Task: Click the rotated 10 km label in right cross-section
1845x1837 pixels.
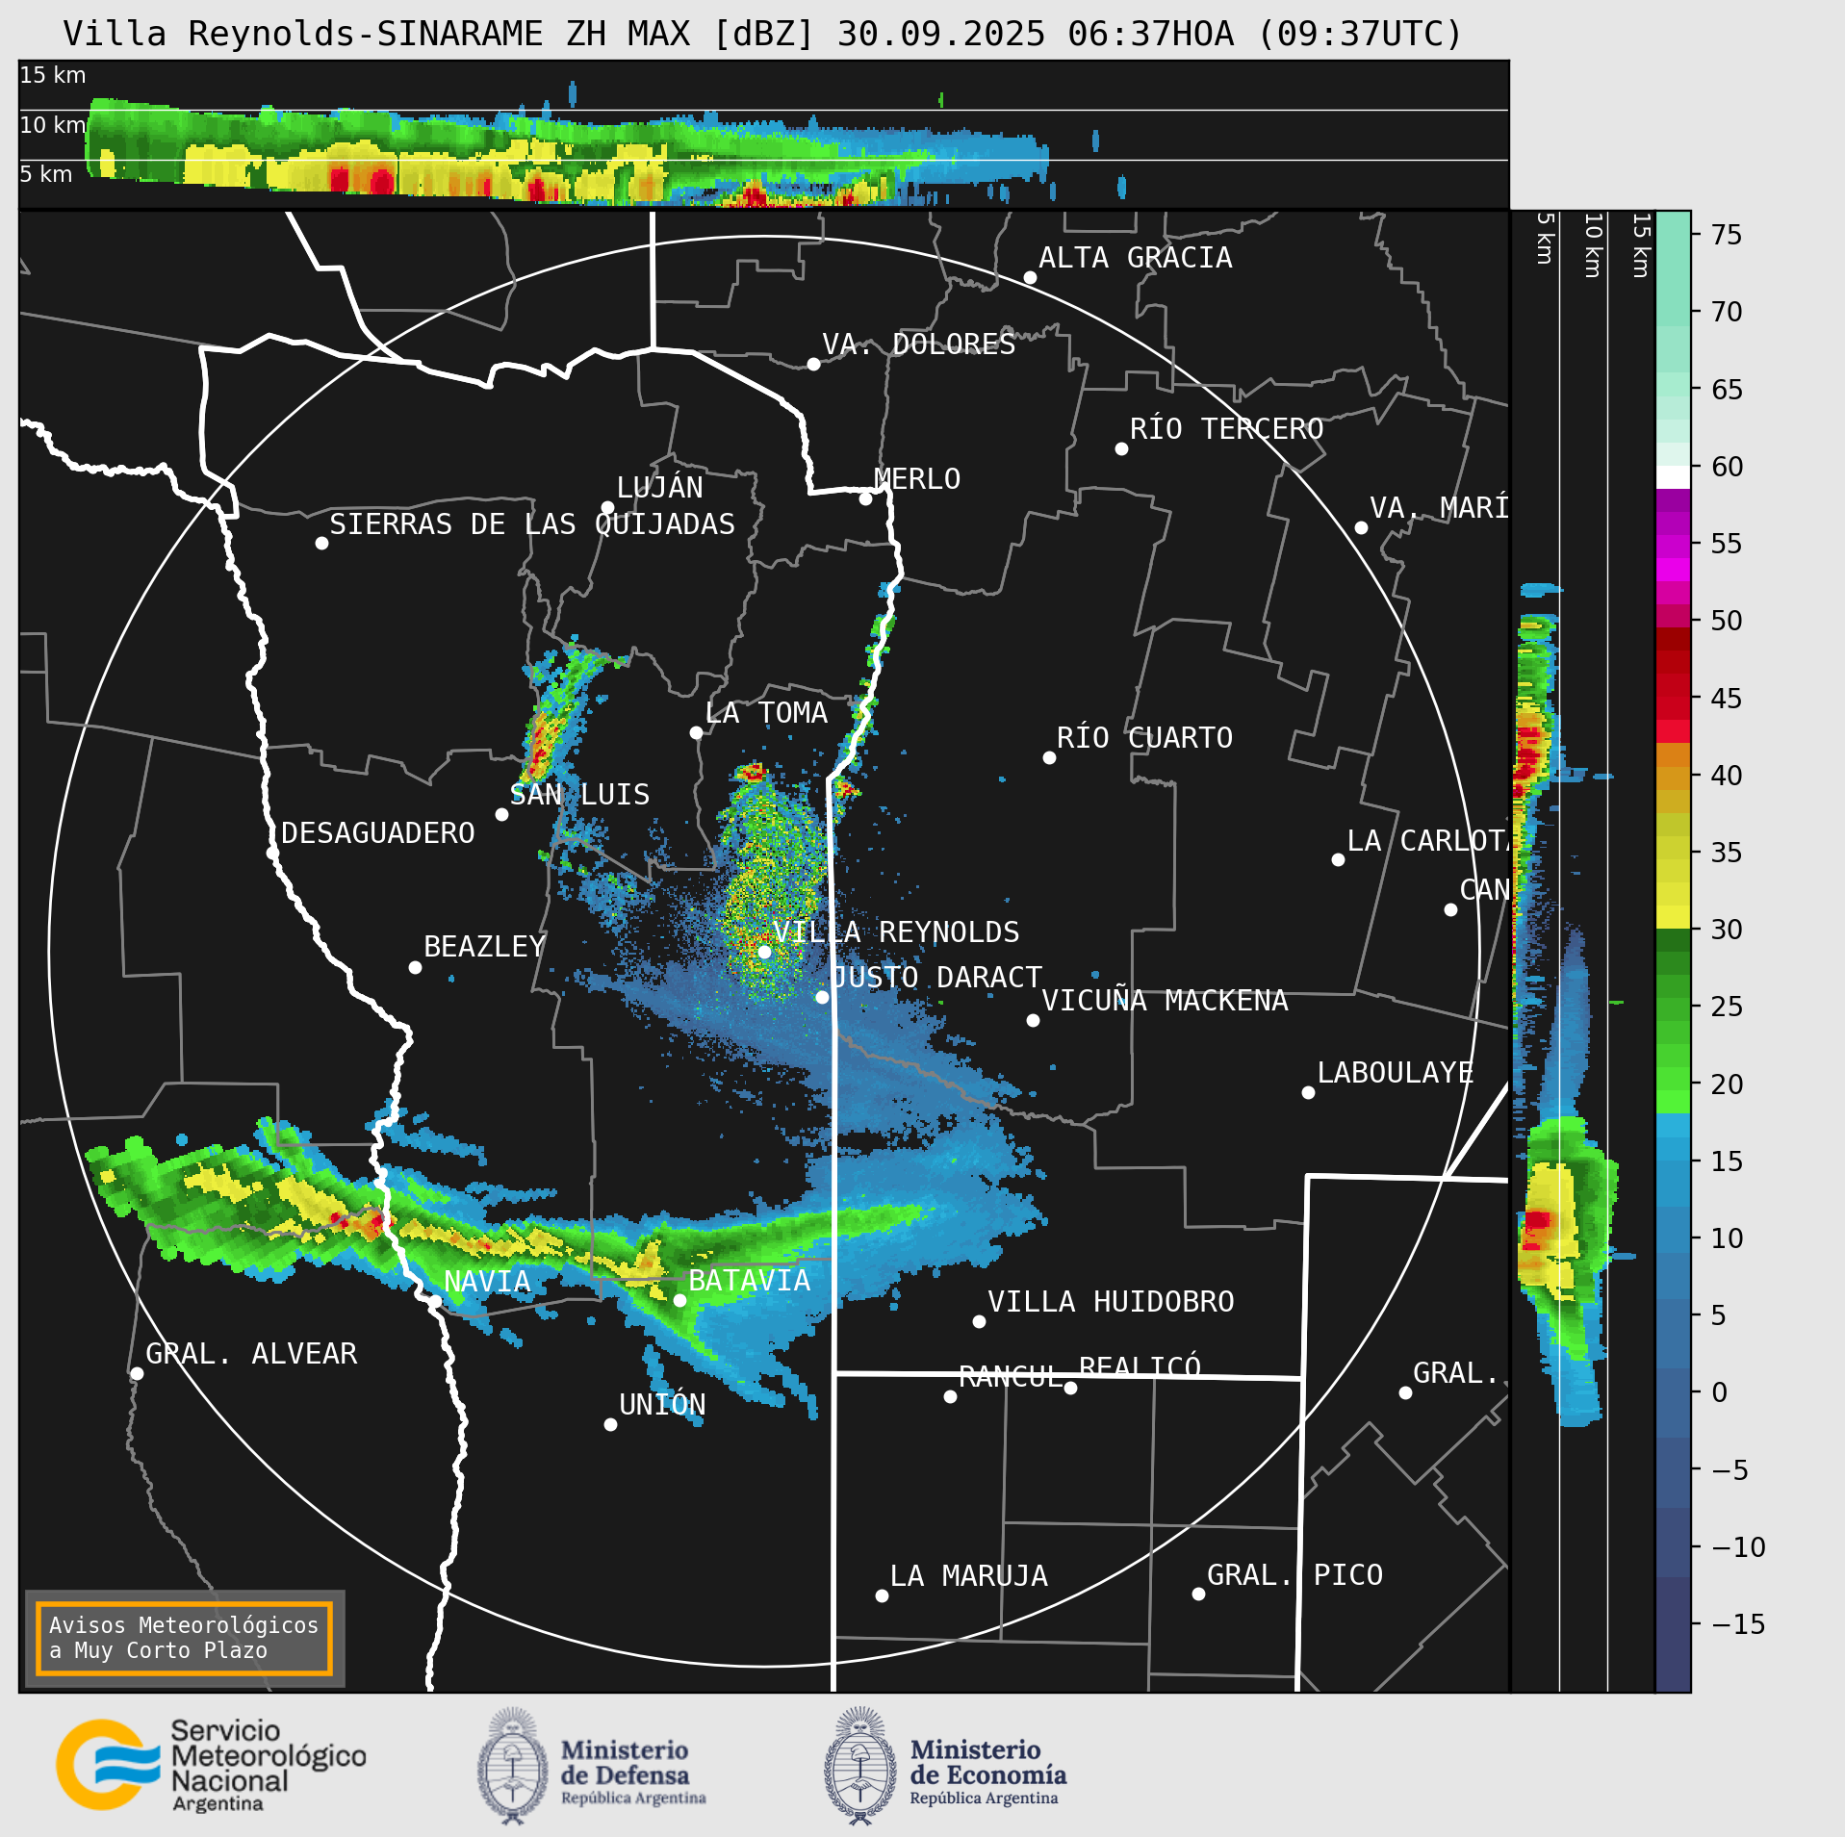Action: pos(1593,245)
